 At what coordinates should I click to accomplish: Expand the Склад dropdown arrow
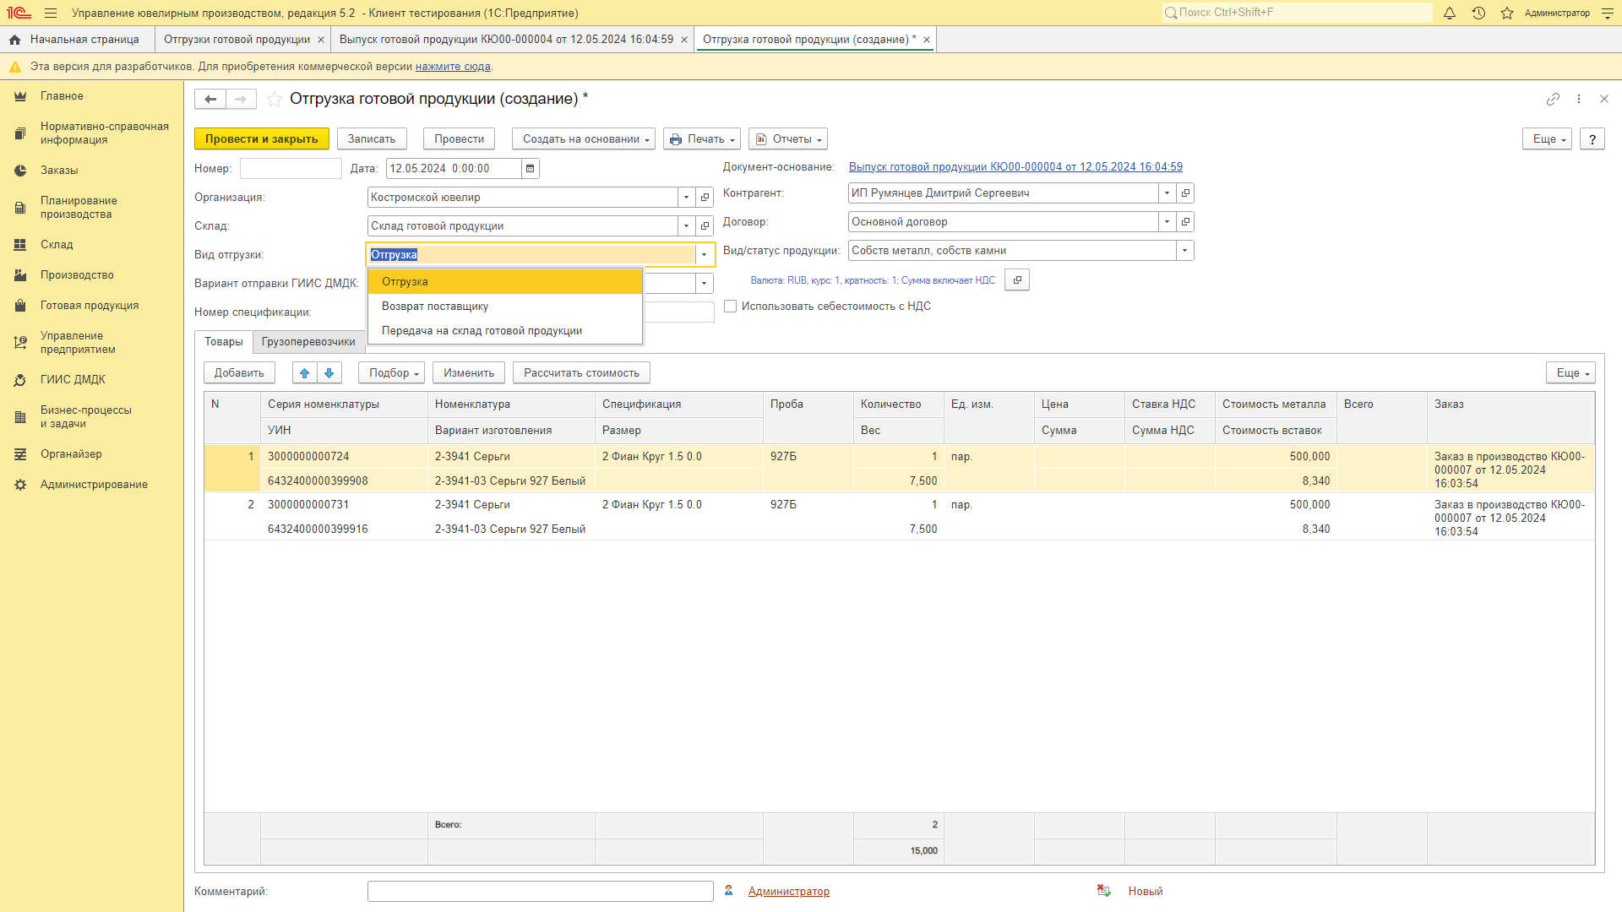[686, 226]
